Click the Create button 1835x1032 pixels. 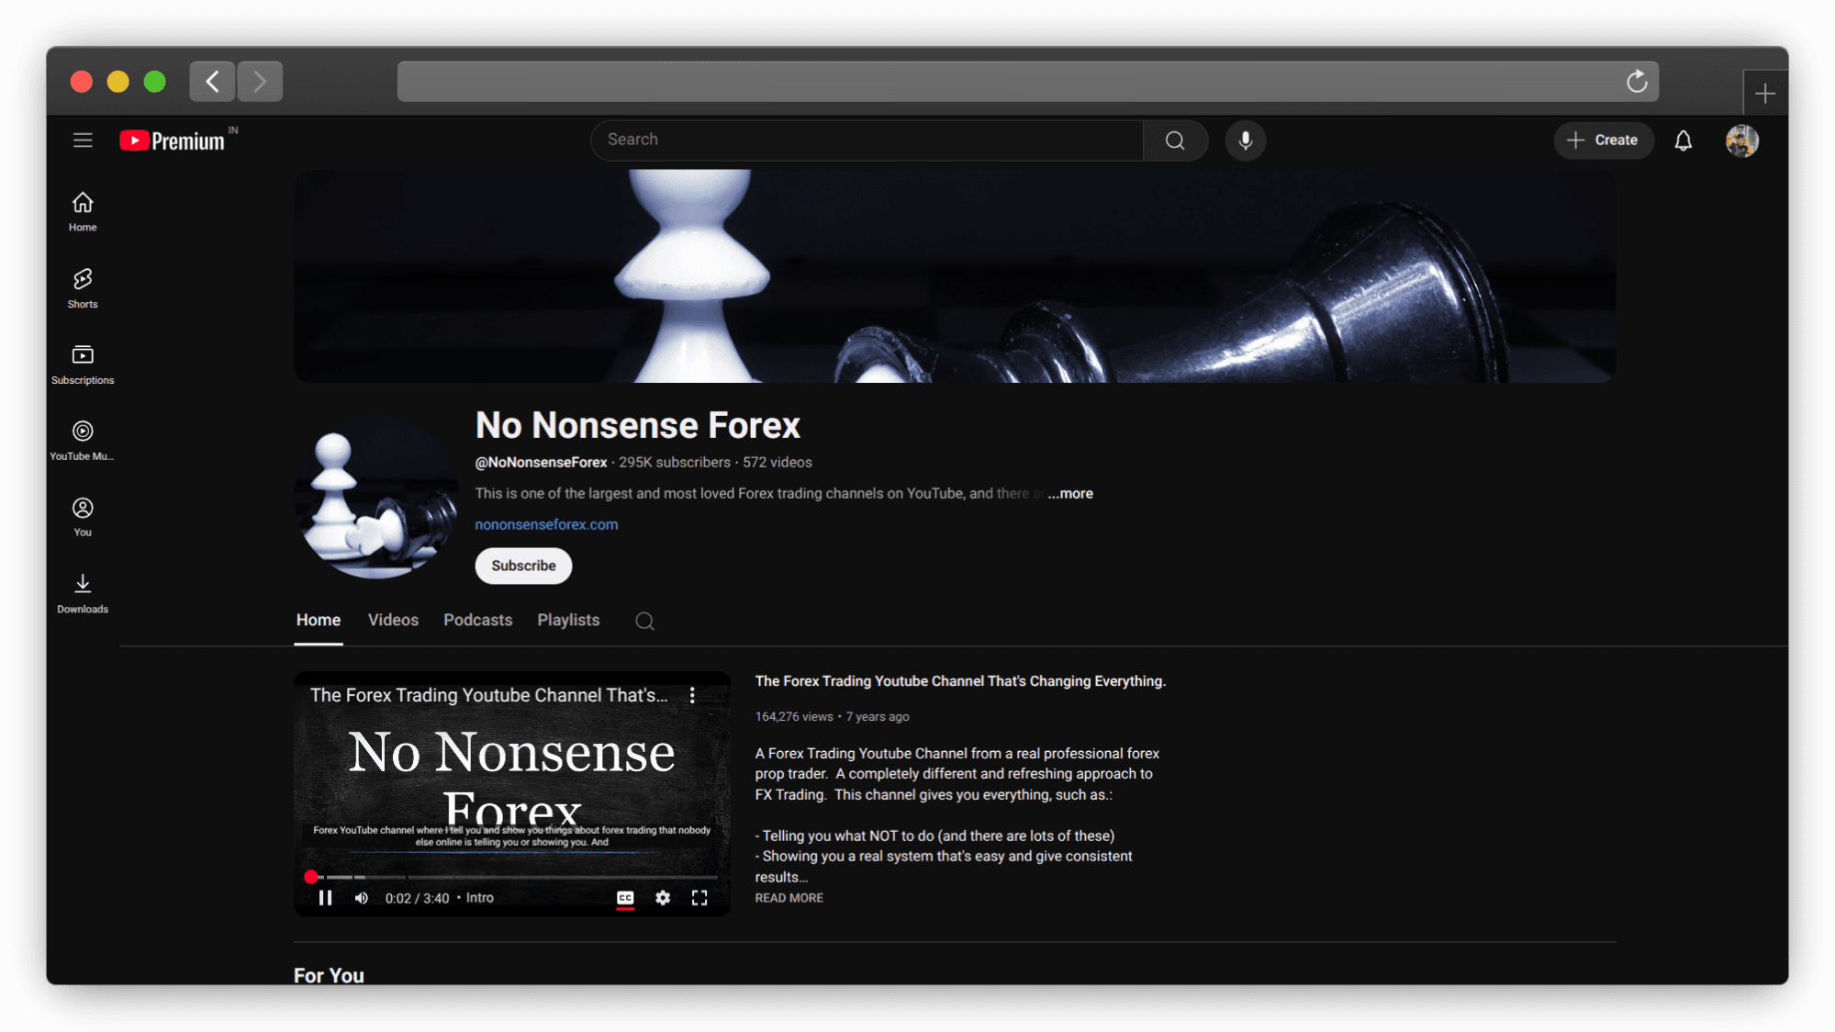(1604, 140)
